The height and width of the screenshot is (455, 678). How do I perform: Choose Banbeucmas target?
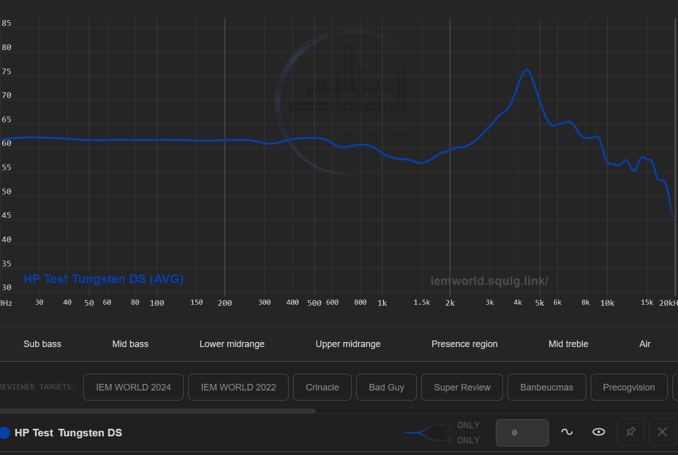tap(547, 387)
